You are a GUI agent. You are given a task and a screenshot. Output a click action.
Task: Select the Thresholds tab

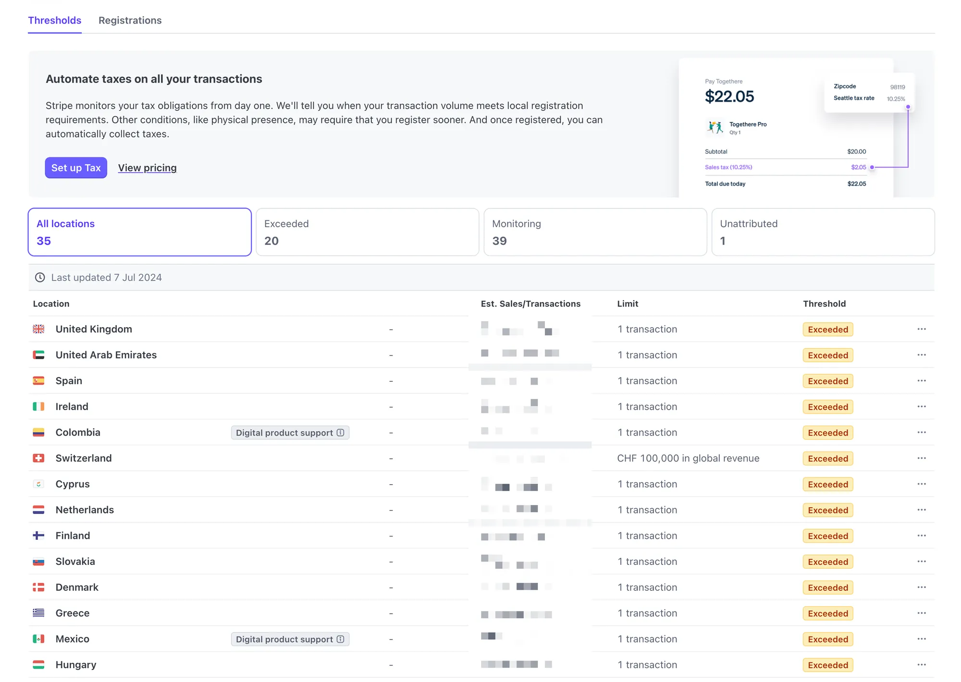pos(54,20)
